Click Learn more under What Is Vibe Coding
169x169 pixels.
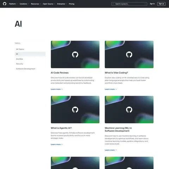click(111, 89)
